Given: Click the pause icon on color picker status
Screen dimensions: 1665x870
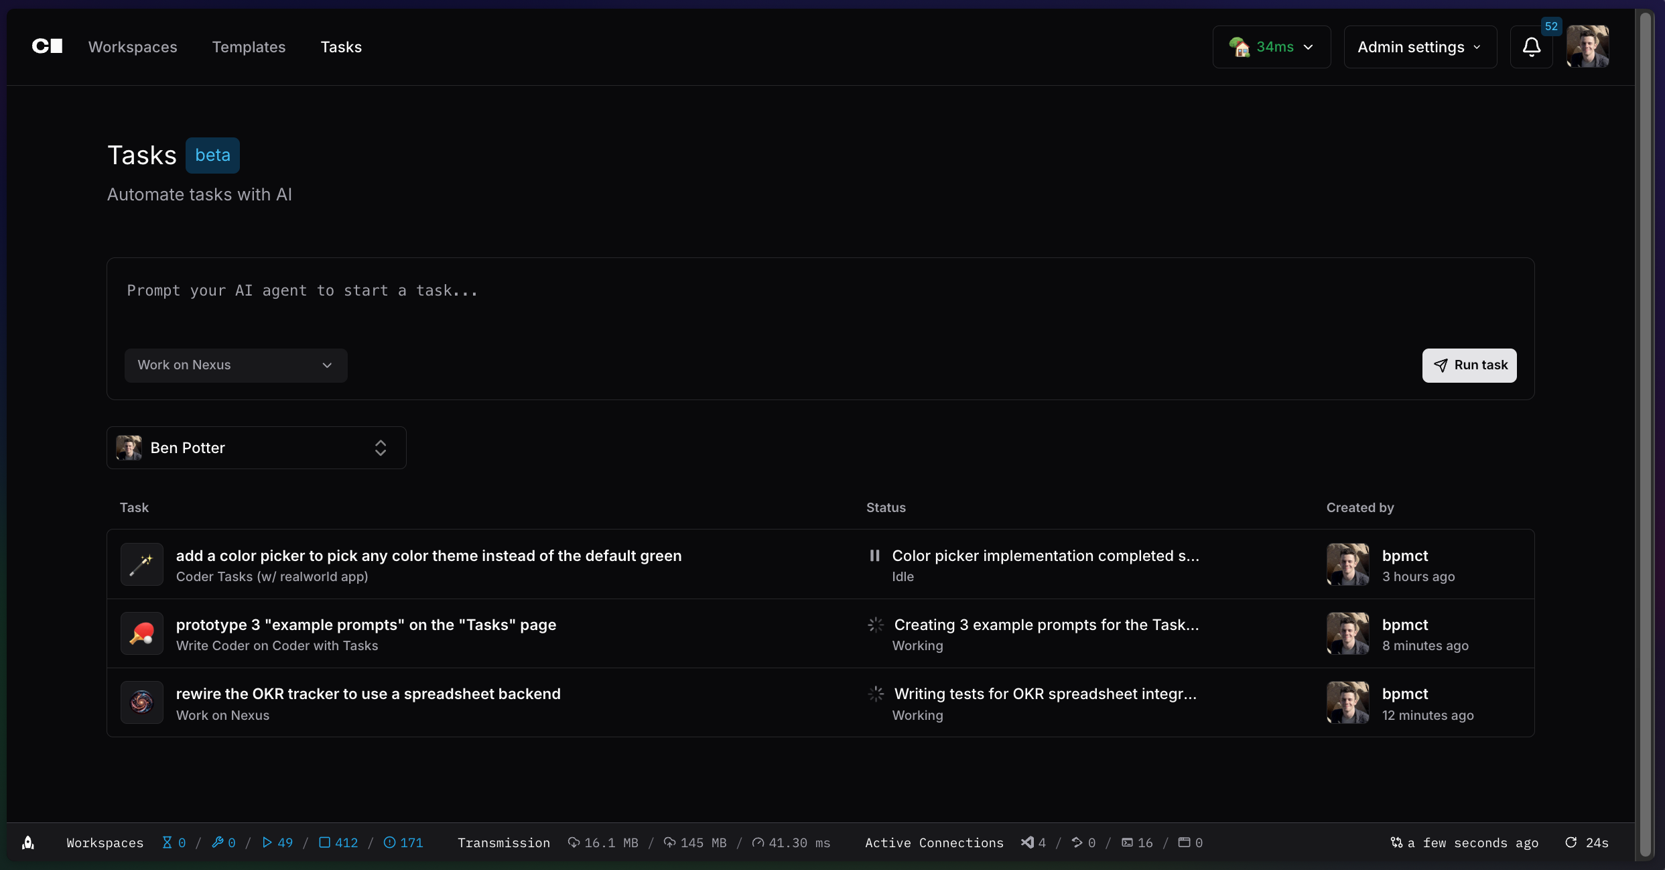Looking at the screenshot, I should pyautogui.click(x=874, y=556).
